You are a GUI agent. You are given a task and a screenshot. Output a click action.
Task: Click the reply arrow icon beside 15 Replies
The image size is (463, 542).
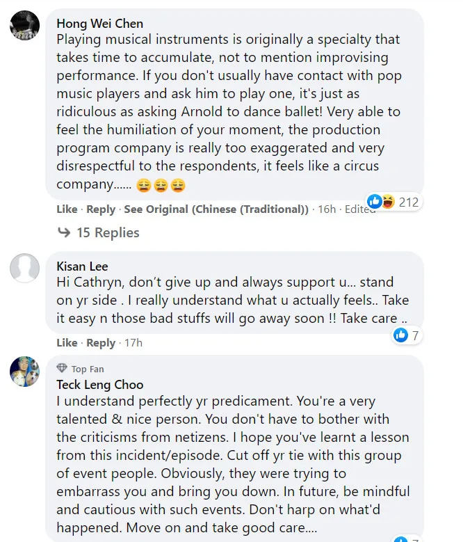coord(63,232)
